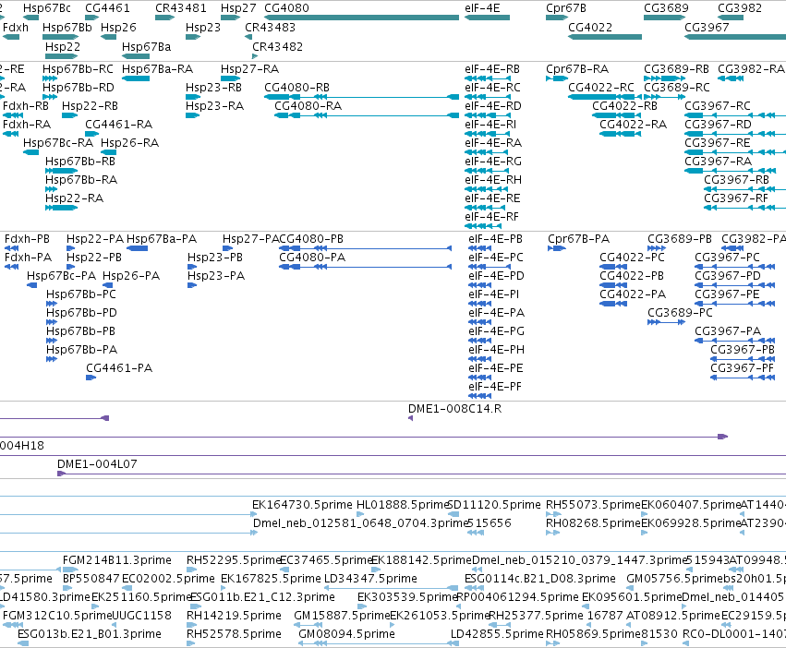This screenshot has height=648, width=786.
Task: Click the eIF-4E gene label
Action: click(x=482, y=8)
